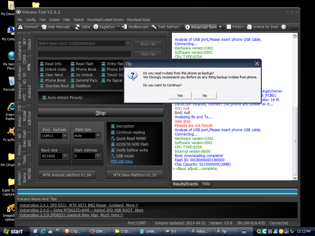The image size is (315, 236).
Task: Open the Advanced form dropdown arrow
Action: point(220,27)
